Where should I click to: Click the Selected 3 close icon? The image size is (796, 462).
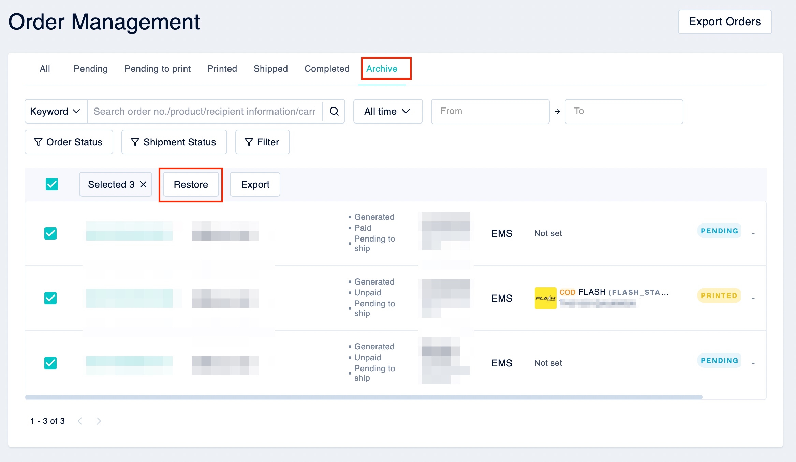click(144, 184)
